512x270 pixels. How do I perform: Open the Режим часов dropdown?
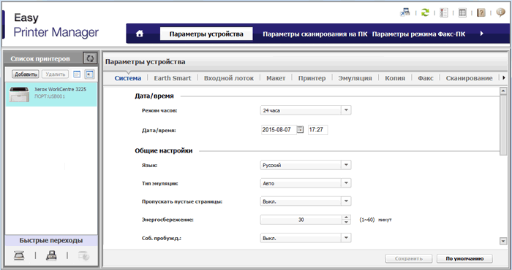pos(306,110)
